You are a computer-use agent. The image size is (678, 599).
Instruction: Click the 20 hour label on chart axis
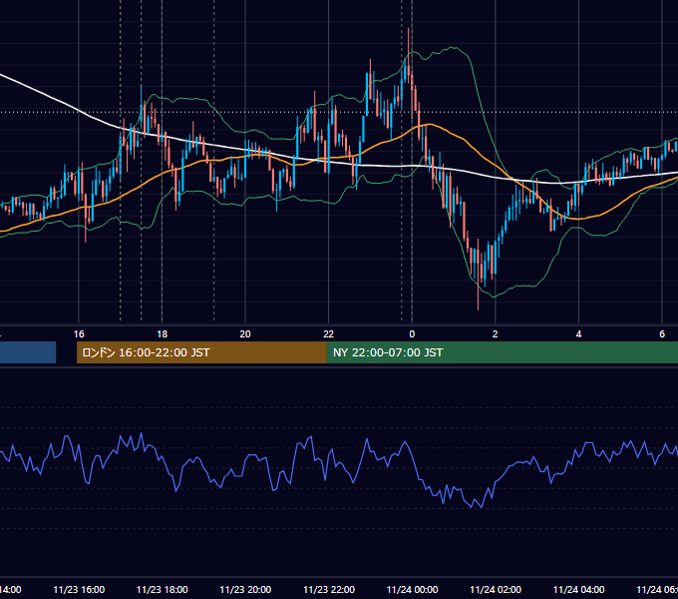[245, 334]
